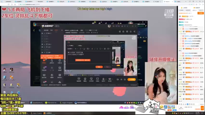
Task: Open the settings gear beside start-streaming button
Action: point(125,79)
